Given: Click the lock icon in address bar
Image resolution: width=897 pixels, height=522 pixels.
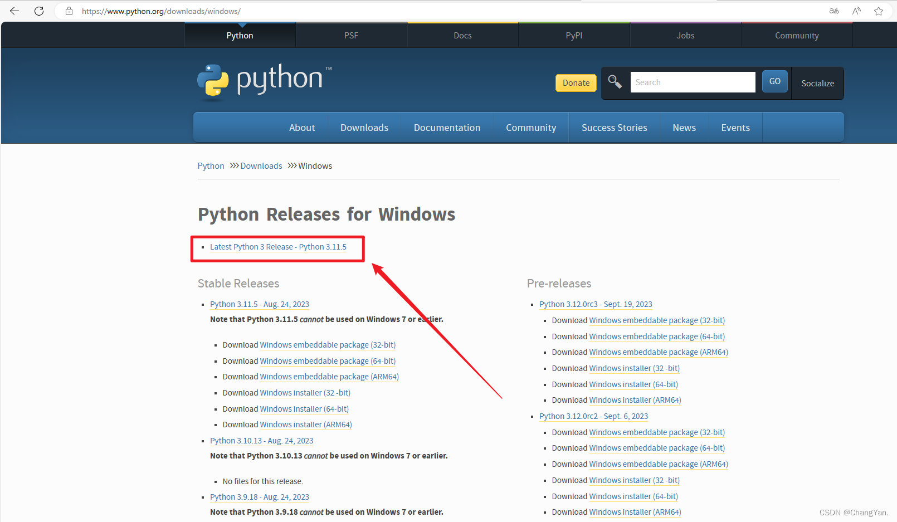Looking at the screenshot, I should (x=69, y=11).
